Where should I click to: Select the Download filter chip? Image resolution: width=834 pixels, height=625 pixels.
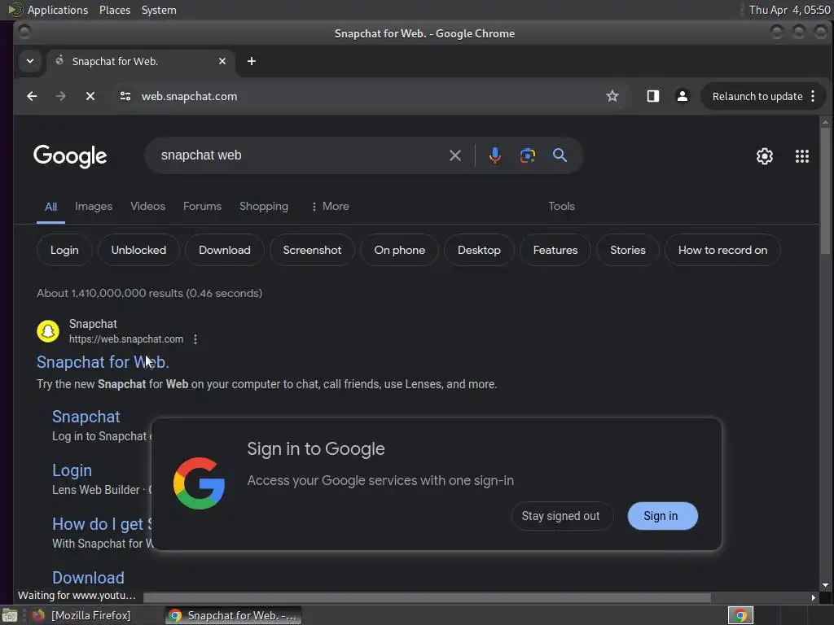(x=225, y=250)
